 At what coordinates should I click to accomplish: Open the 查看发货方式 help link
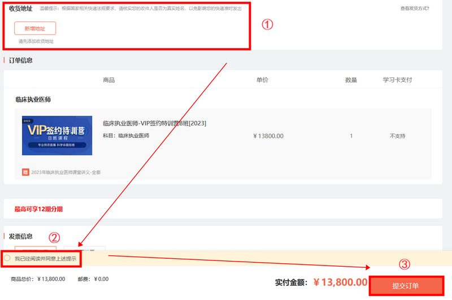click(414, 8)
